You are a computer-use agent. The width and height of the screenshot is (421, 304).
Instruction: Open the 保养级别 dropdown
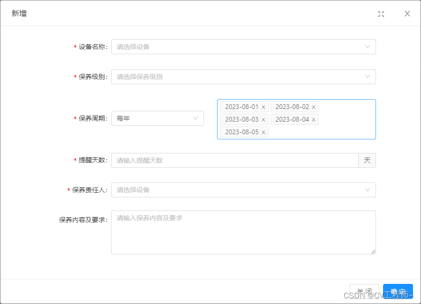pyautogui.click(x=243, y=77)
